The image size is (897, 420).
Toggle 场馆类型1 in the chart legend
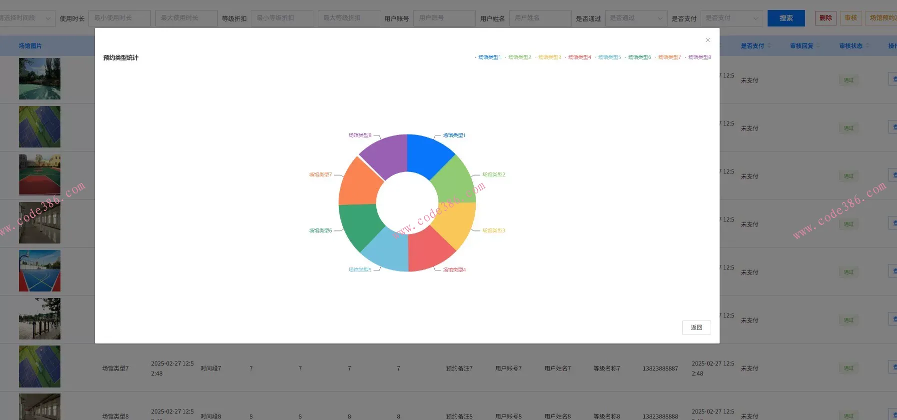click(x=489, y=57)
